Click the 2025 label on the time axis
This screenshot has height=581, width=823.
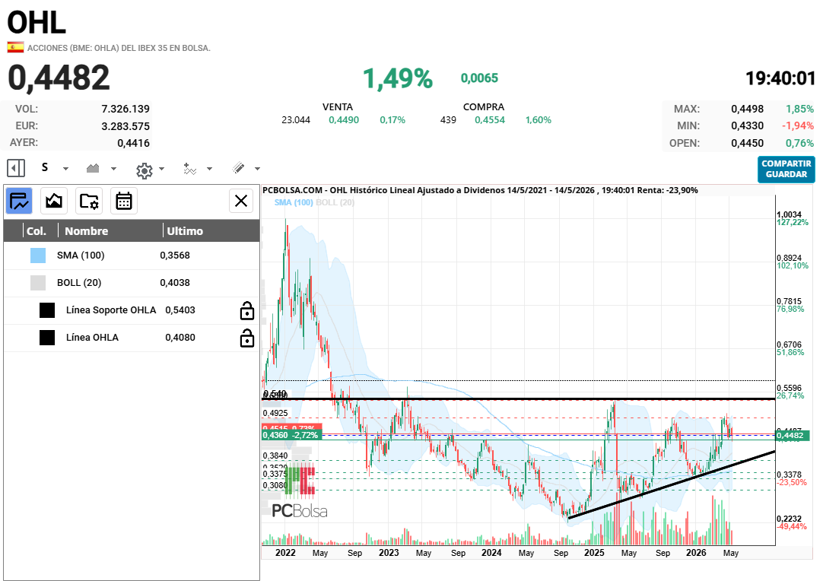coord(594,553)
